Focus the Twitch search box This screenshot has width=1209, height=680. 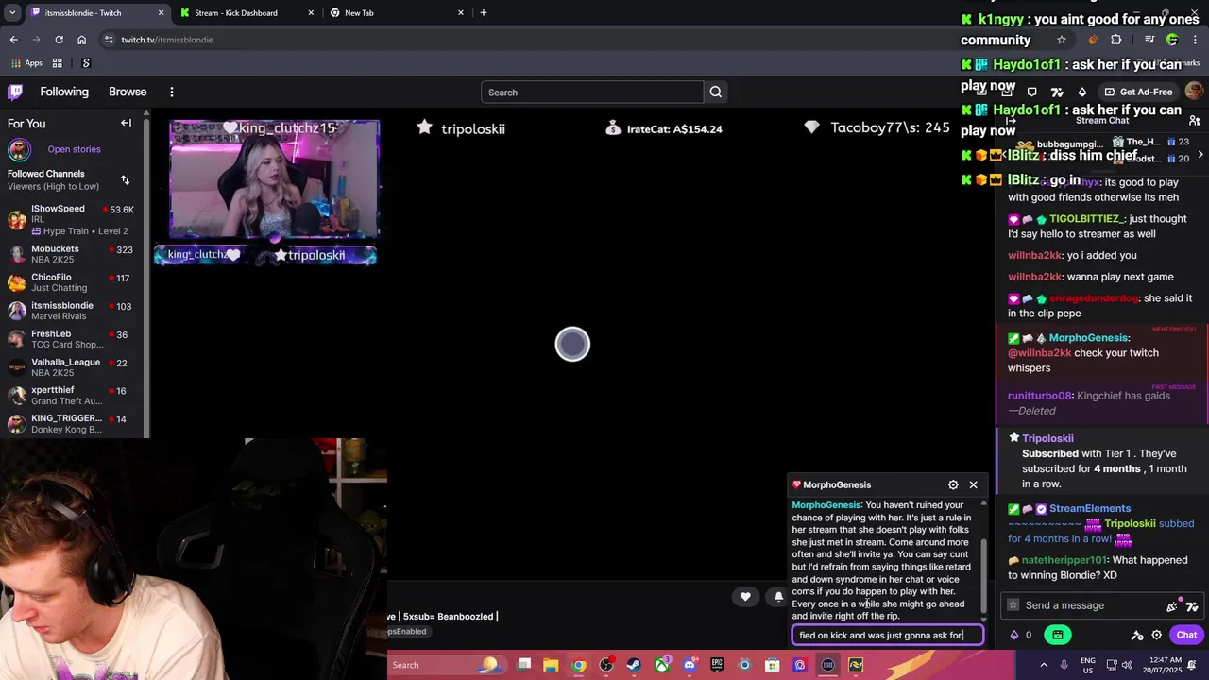[592, 92]
